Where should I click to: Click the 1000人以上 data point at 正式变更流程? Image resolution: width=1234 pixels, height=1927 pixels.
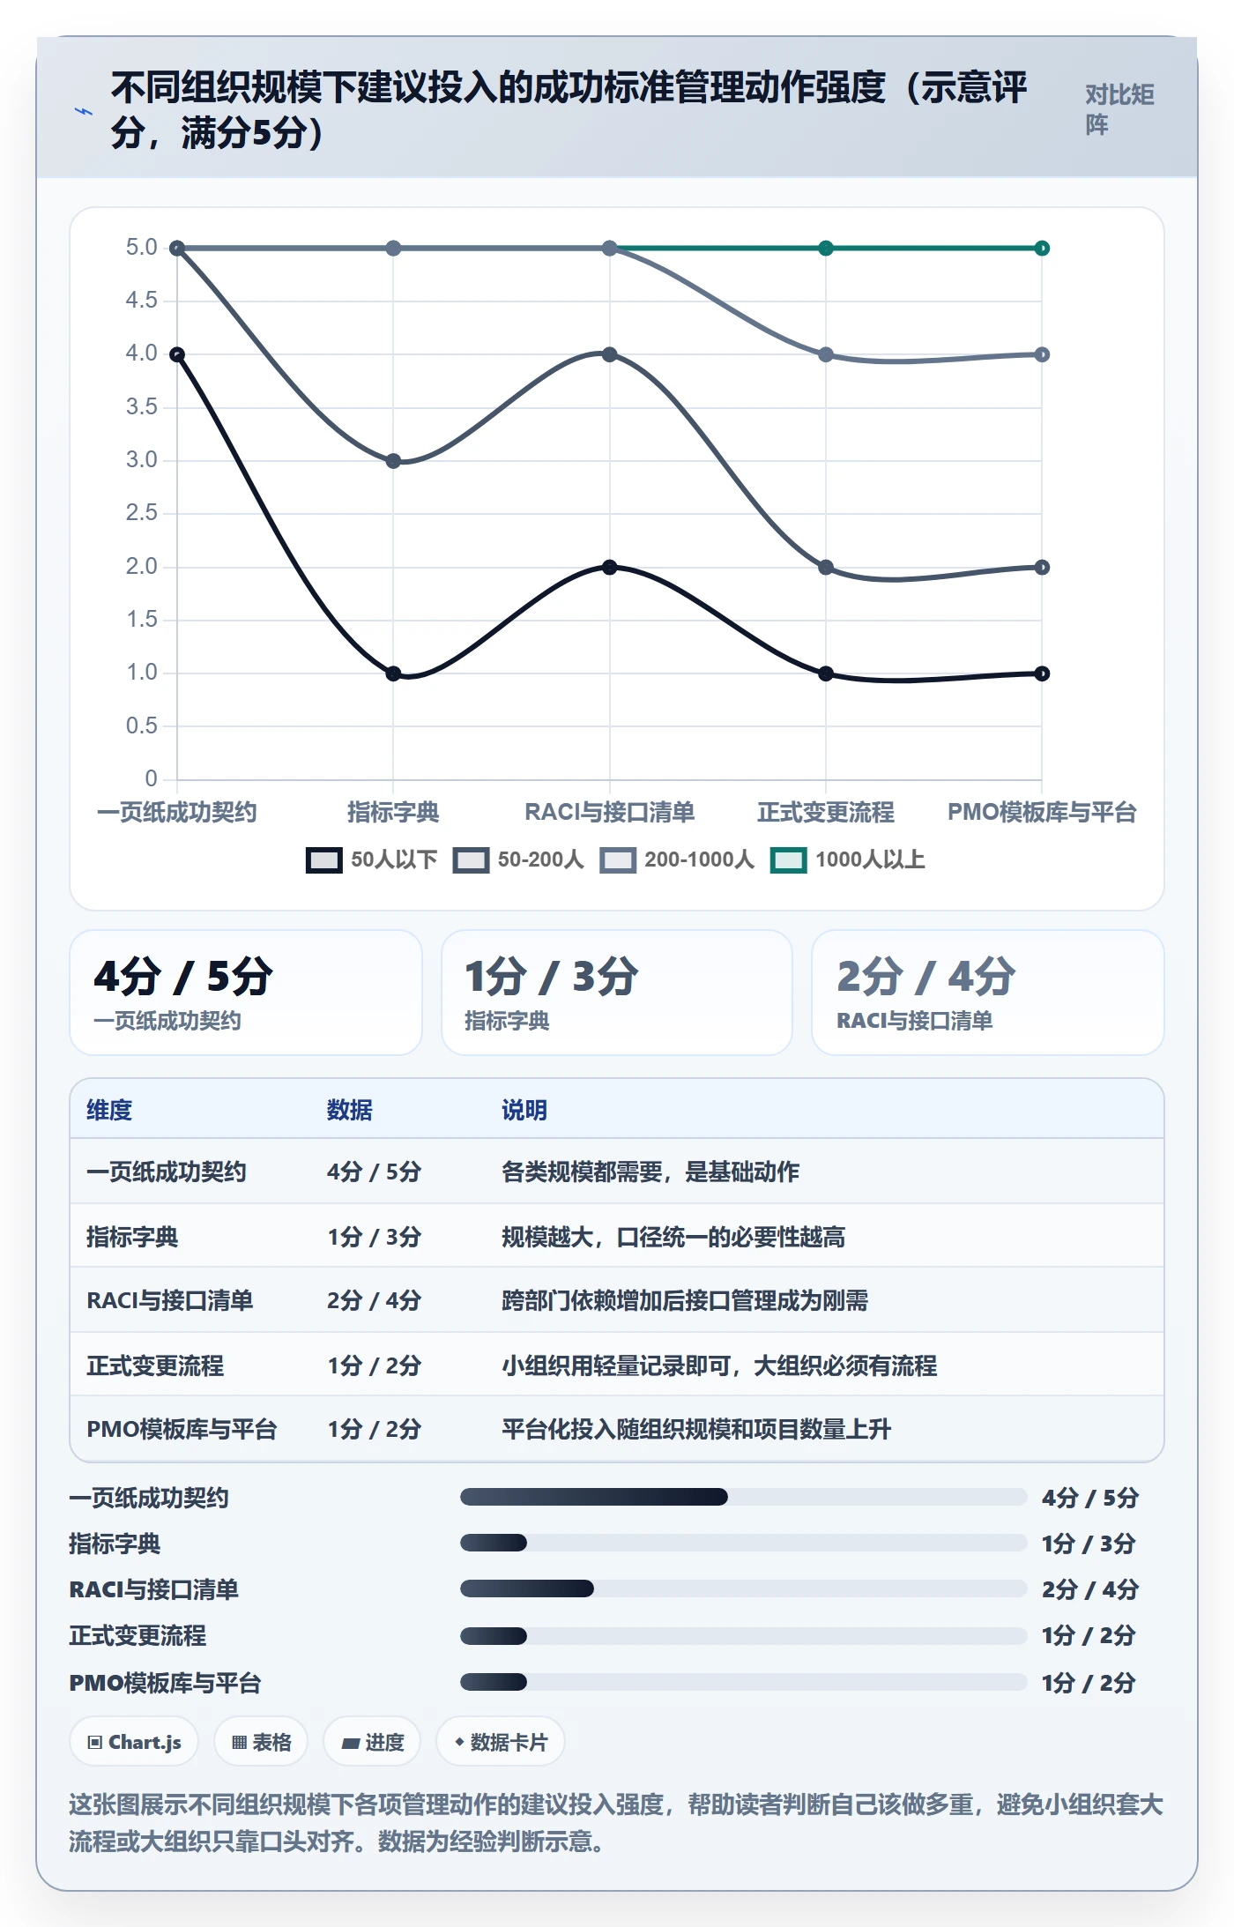click(x=826, y=249)
